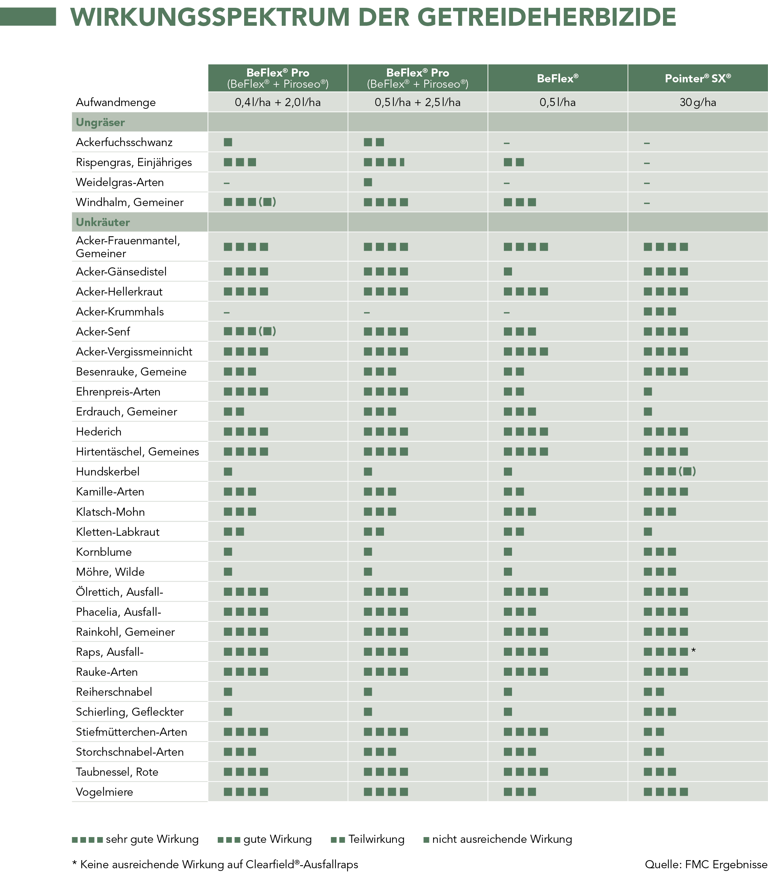Click 'Rispengras, Einjähriges' row label
The width and height of the screenshot is (768, 873).
click(x=134, y=162)
